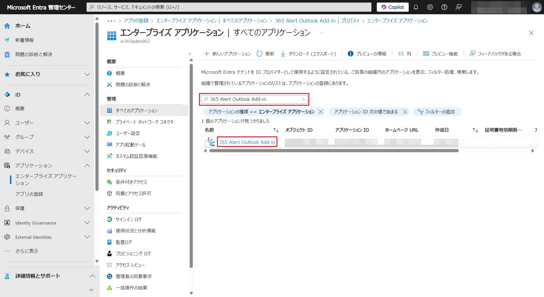Click the horizontal scrollbar under results table
The image size is (544, 297).
[x=334, y=151]
